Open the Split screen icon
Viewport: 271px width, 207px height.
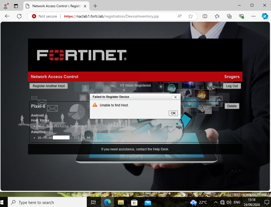coord(205,16)
